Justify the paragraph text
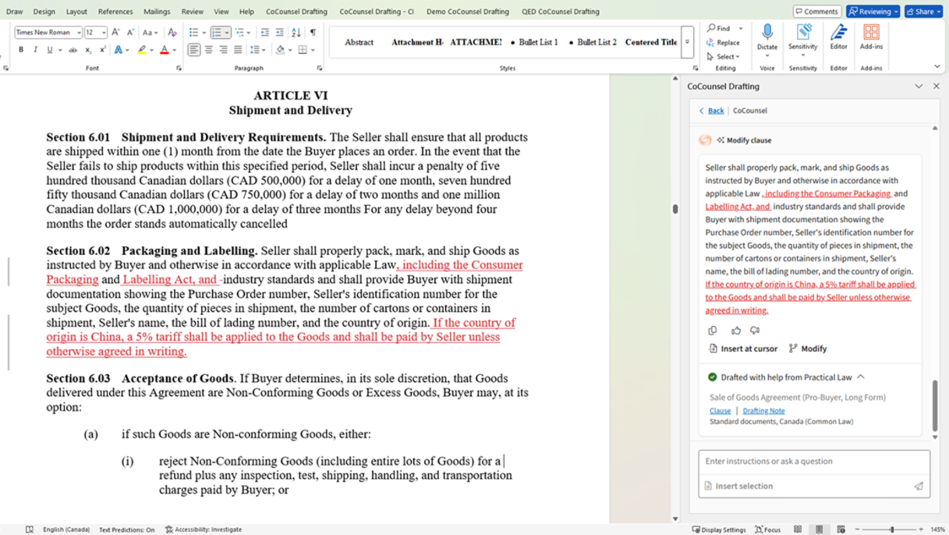949x535 pixels. (238, 50)
